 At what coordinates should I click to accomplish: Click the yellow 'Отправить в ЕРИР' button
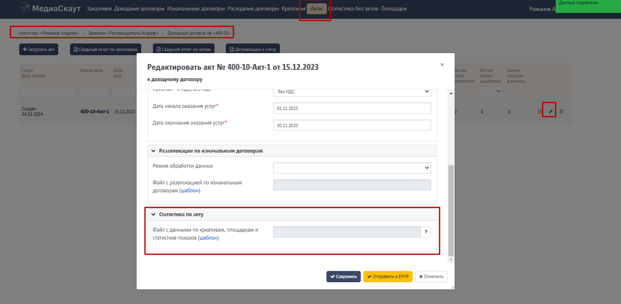(x=388, y=276)
